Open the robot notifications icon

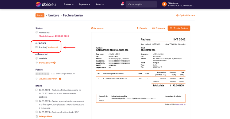click(122, 4)
